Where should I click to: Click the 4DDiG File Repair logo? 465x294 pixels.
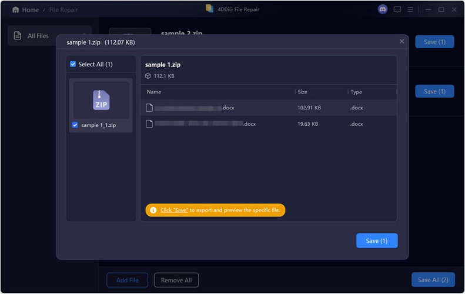click(x=210, y=9)
